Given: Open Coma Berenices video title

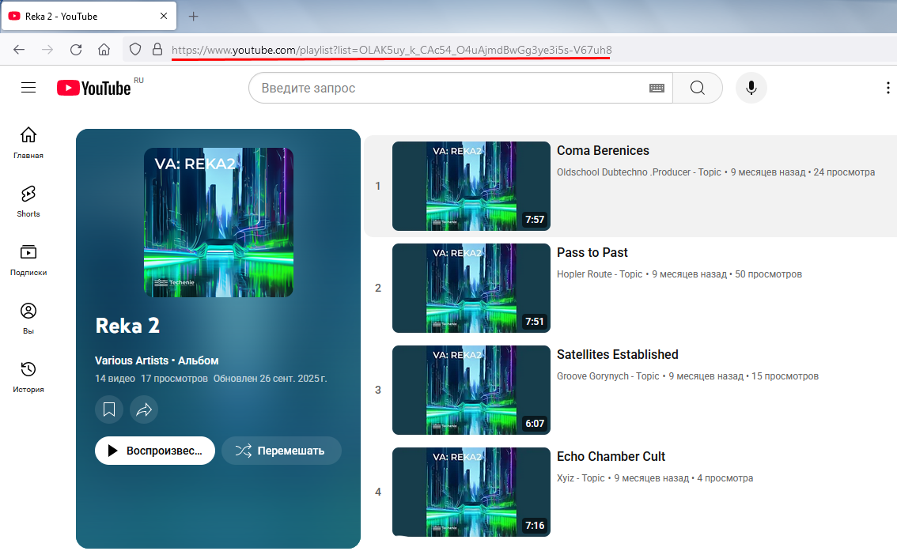Looking at the screenshot, I should pyautogui.click(x=603, y=151).
